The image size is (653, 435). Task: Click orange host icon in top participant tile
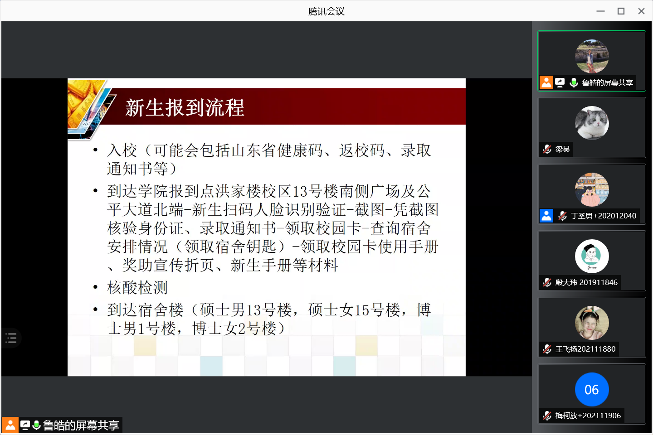pos(546,82)
